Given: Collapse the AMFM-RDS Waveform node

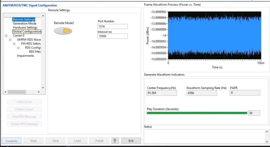Looking at the screenshot, I should (x=10, y=40).
